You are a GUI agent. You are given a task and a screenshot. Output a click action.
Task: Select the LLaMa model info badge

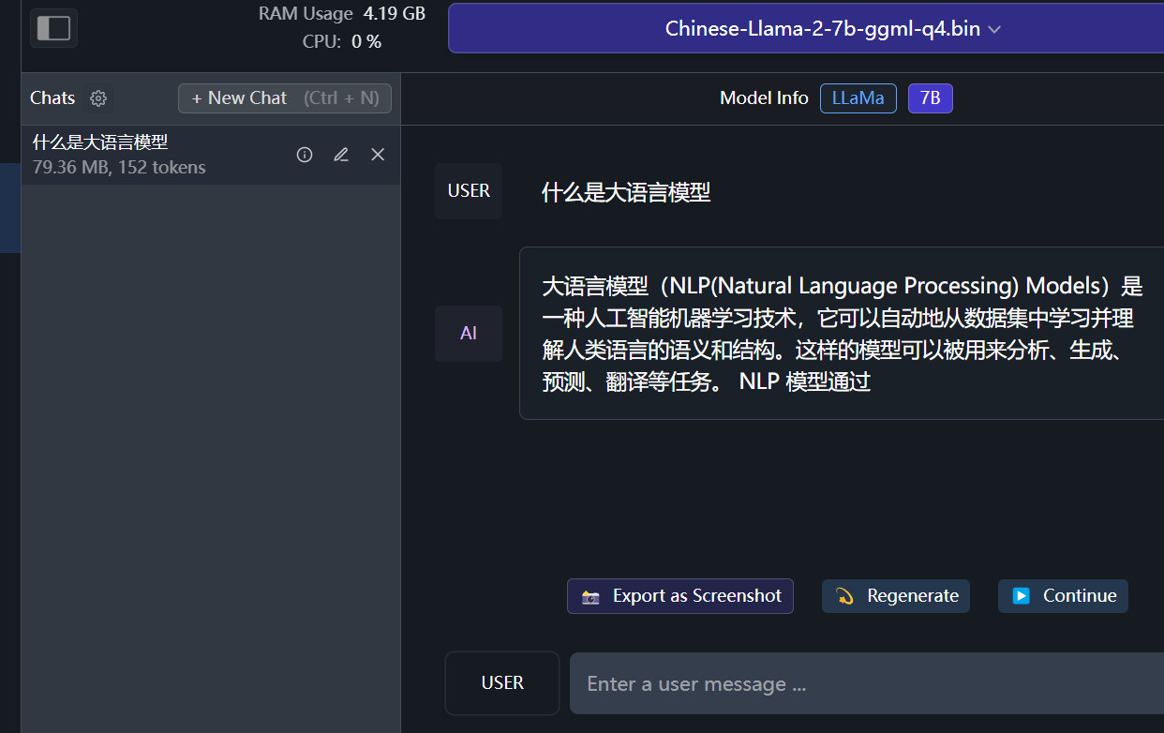tap(858, 97)
